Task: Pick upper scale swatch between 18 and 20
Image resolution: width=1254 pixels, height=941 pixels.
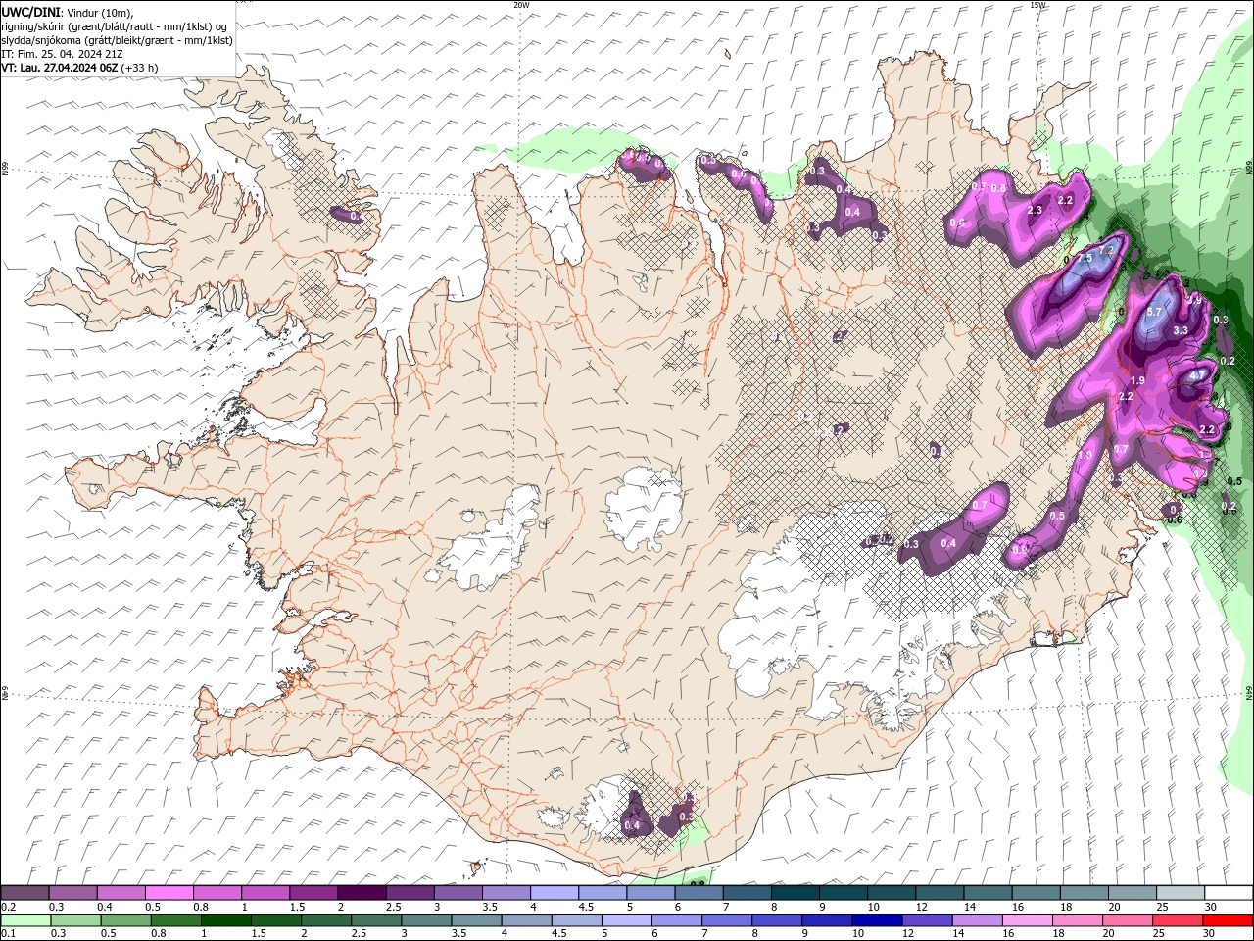Action: point(1083,893)
